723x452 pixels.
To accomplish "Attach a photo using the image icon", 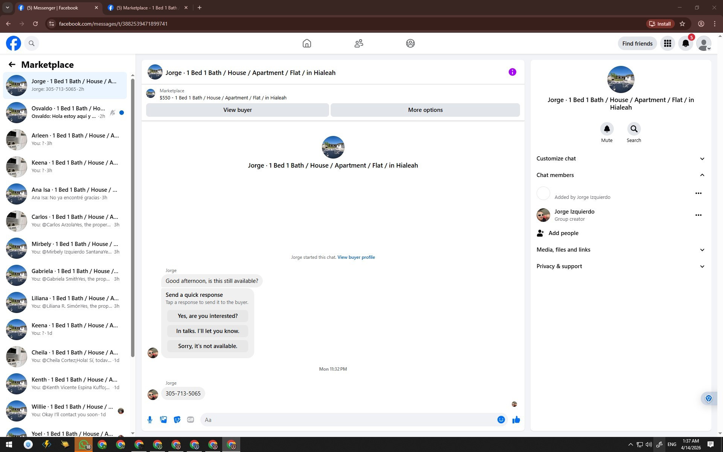I will [163, 420].
